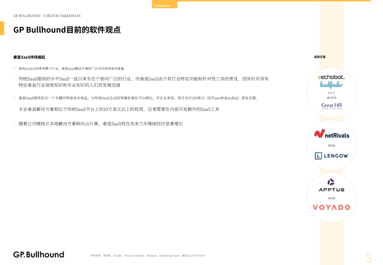This screenshot has height=265, width=383.
Task: Click the leadfeeder logo
Action: tap(331, 85)
